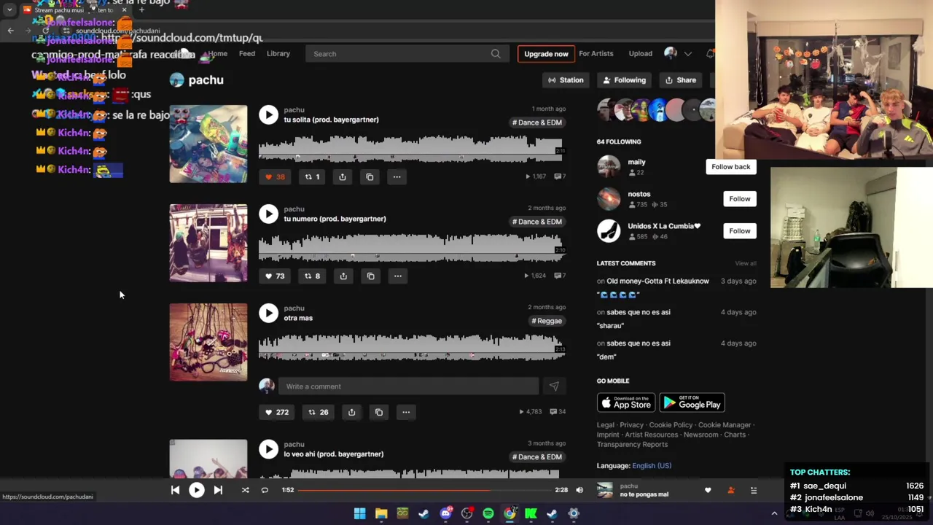
Task: Like the 'tu numero' track with 73 likes
Action: (275, 276)
